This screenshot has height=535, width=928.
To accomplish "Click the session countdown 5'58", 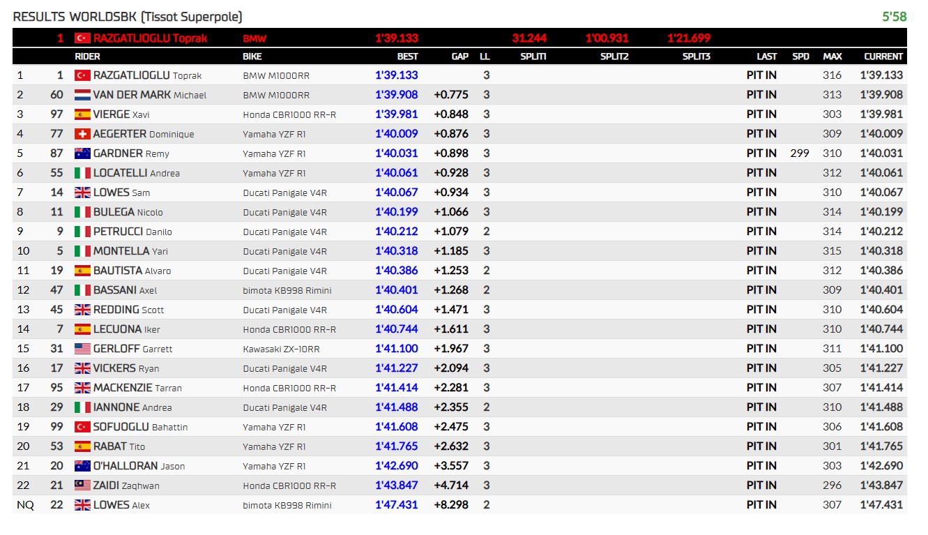I will point(895,17).
